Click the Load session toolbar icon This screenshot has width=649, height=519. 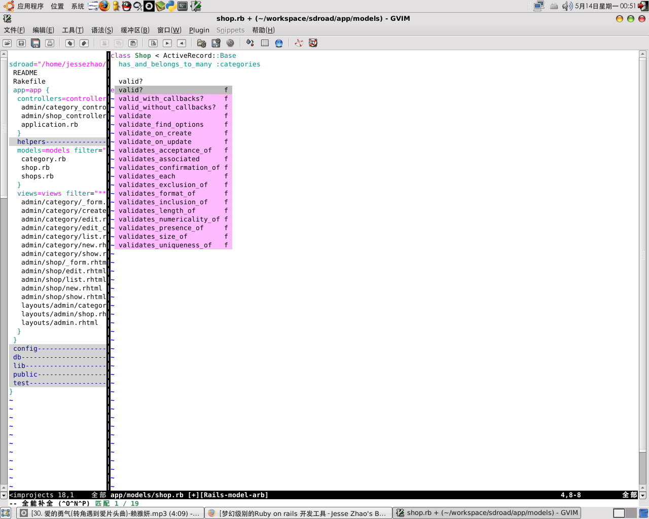point(202,43)
